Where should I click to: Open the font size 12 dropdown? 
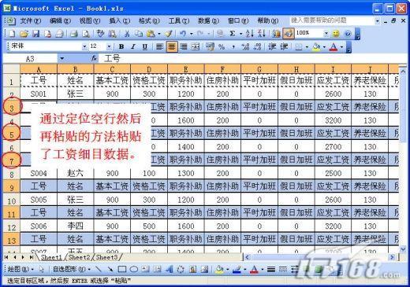pos(109,47)
